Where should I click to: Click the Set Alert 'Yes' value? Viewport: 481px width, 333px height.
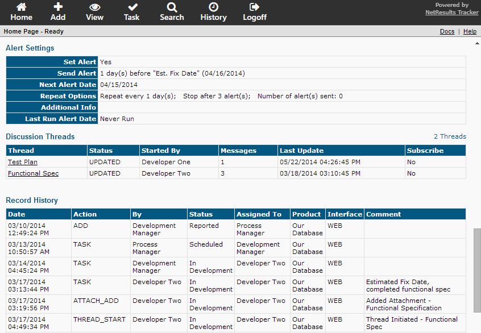pos(106,62)
